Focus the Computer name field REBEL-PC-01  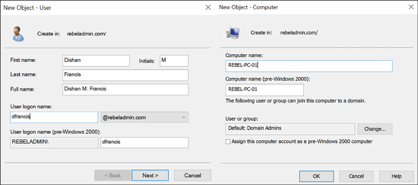(x=309, y=66)
